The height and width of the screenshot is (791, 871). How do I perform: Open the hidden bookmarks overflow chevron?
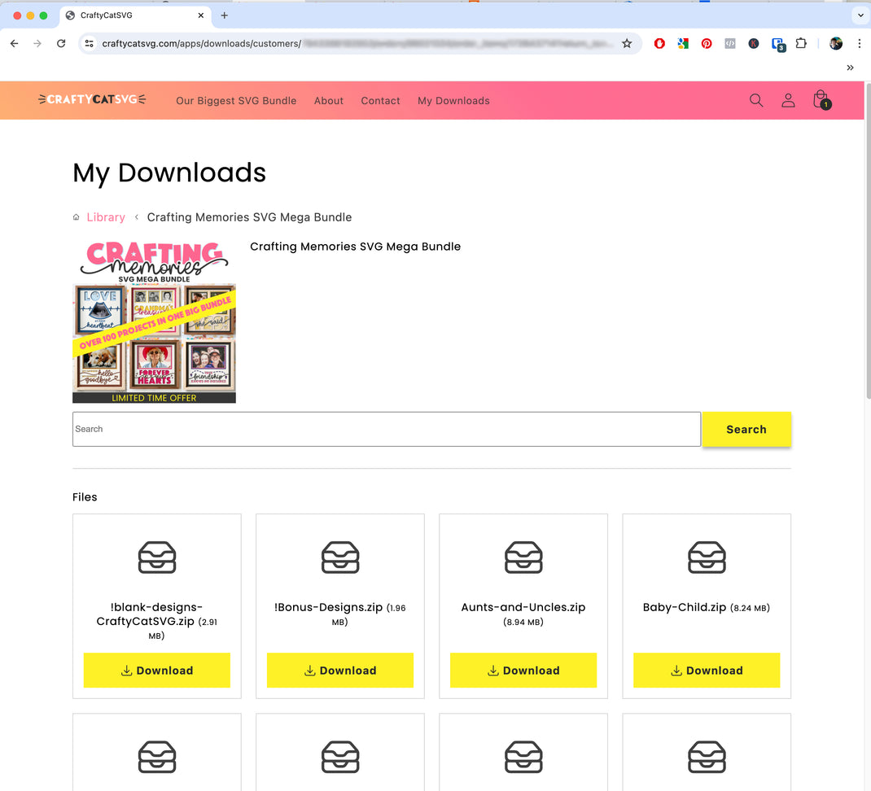coord(850,68)
